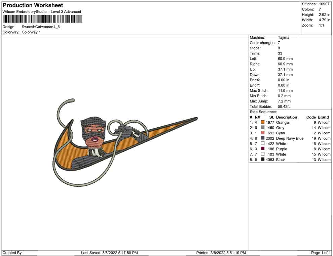Select stitch count '4063' in row 8
333x256 pixels.
click(x=270, y=160)
